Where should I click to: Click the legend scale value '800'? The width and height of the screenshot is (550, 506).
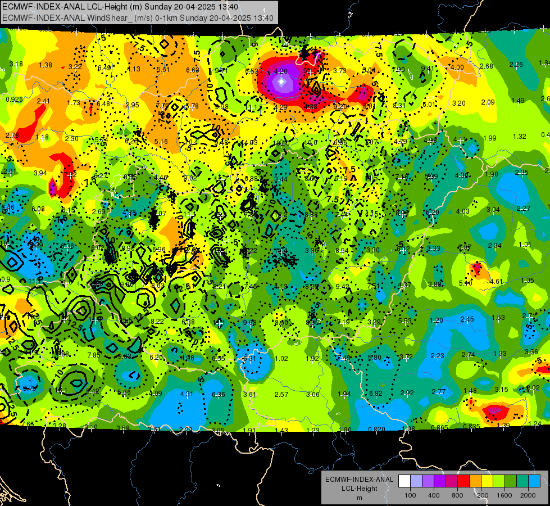tap(457, 495)
